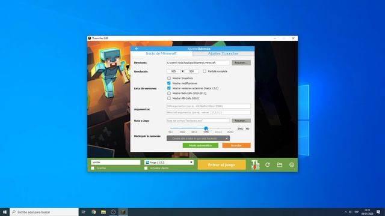
Task: Dismiss the memory warning with the X
Action: pyautogui.click(x=226, y=139)
